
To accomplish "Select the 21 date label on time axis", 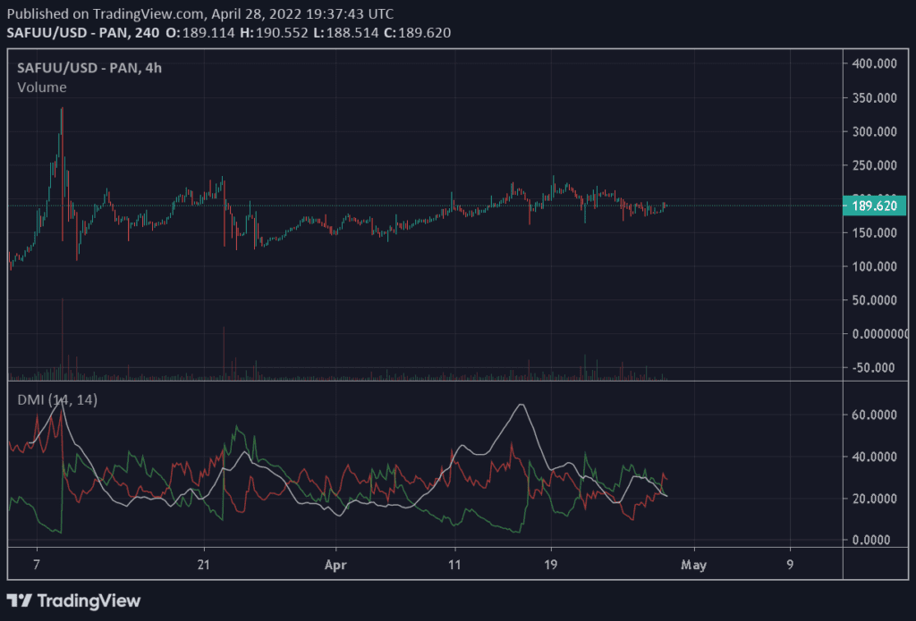I will [204, 565].
